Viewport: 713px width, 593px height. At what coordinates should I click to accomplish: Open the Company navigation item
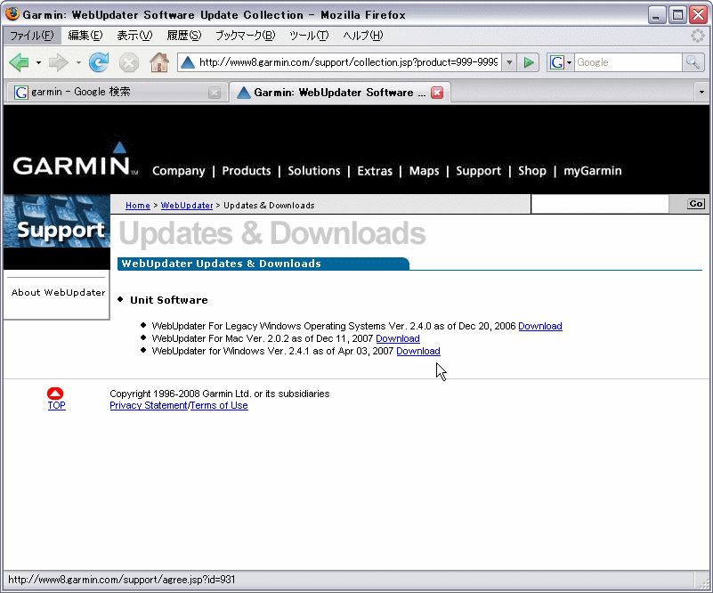pyautogui.click(x=179, y=171)
